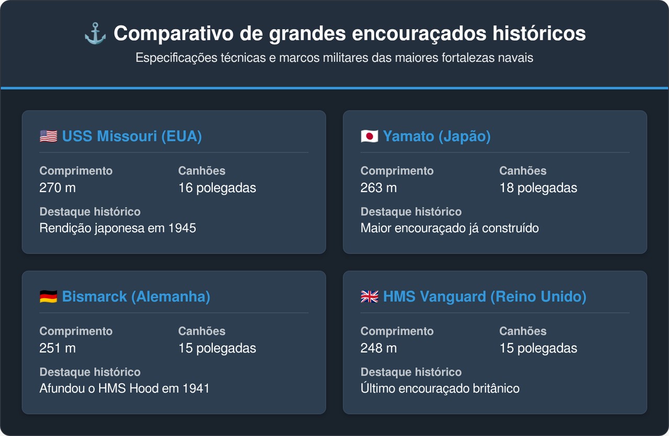Click the text Maior encouraçado já construído
The width and height of the screenshot is (669, 436).
(x=449, y=228)
